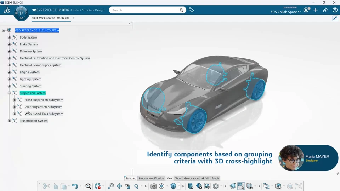Toggle the cube eye visibility tool
Screen dimensions: 340x191
click(249, 186)
